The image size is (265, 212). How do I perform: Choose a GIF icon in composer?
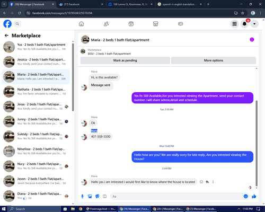tap(105, 196)
